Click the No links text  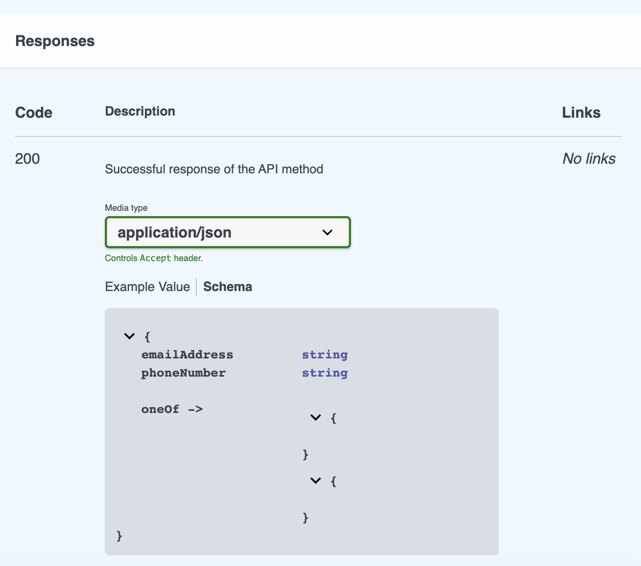tap(589, 158)
